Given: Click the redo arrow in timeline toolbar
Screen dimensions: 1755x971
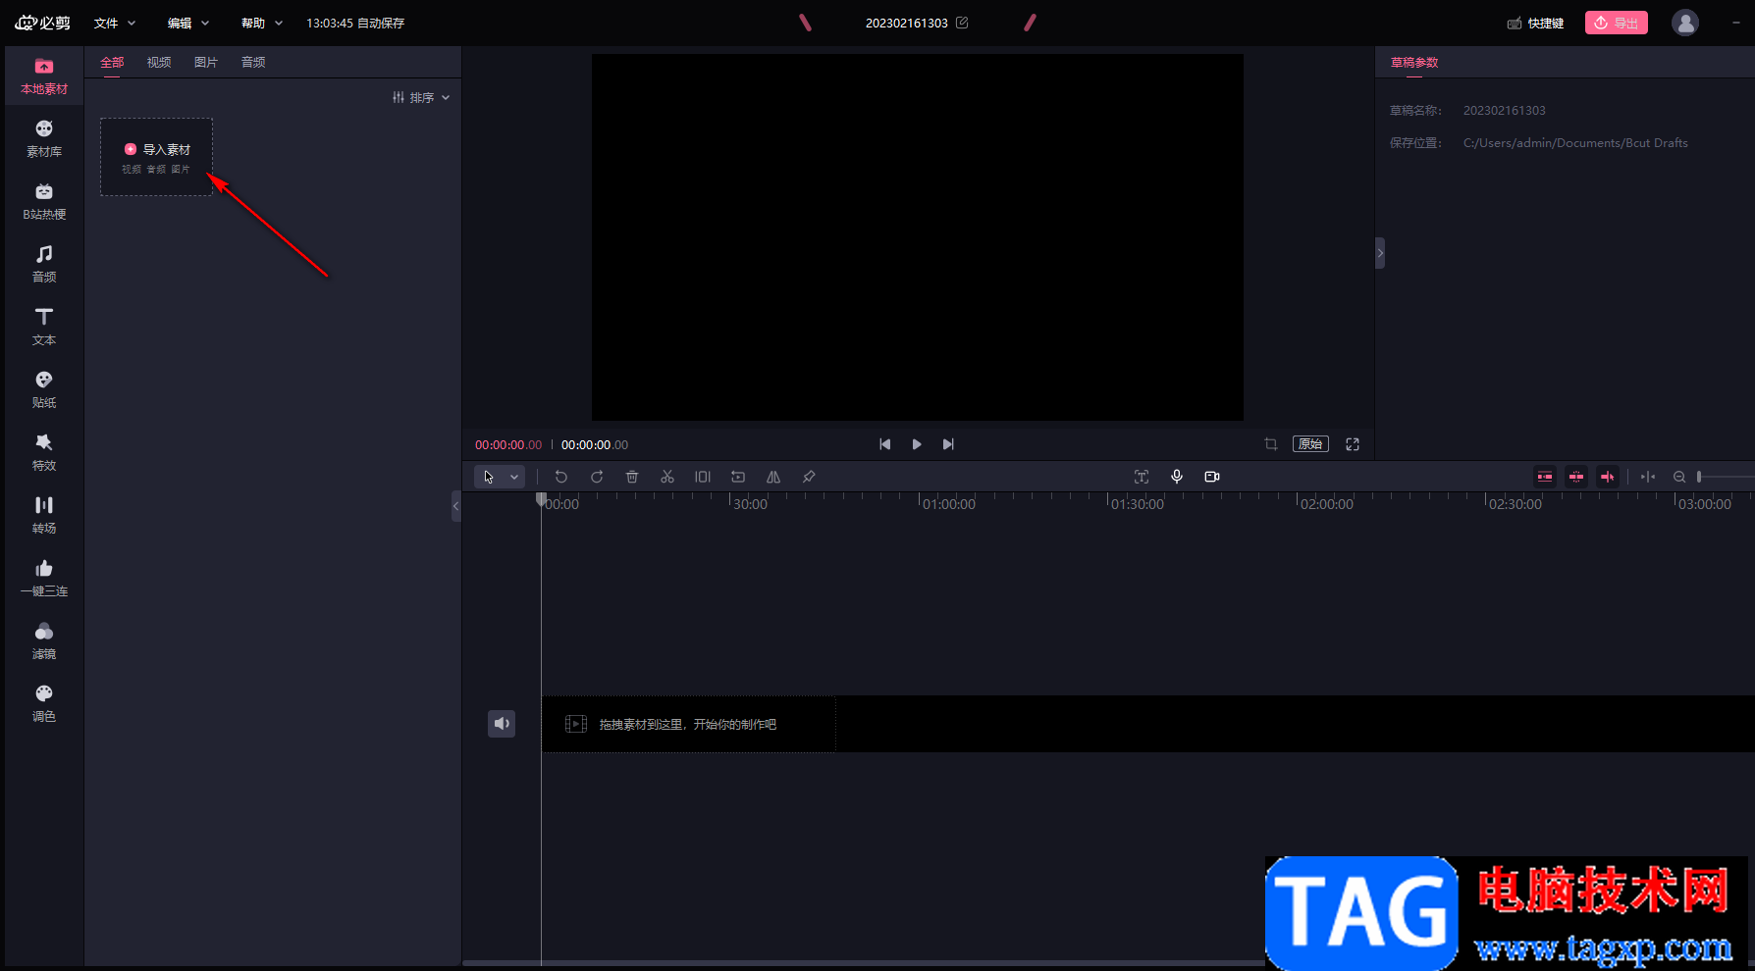Looking at the screenshot, I should coord(597,477).
